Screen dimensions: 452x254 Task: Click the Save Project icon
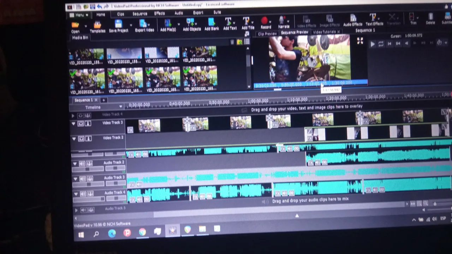click(118, 24)
